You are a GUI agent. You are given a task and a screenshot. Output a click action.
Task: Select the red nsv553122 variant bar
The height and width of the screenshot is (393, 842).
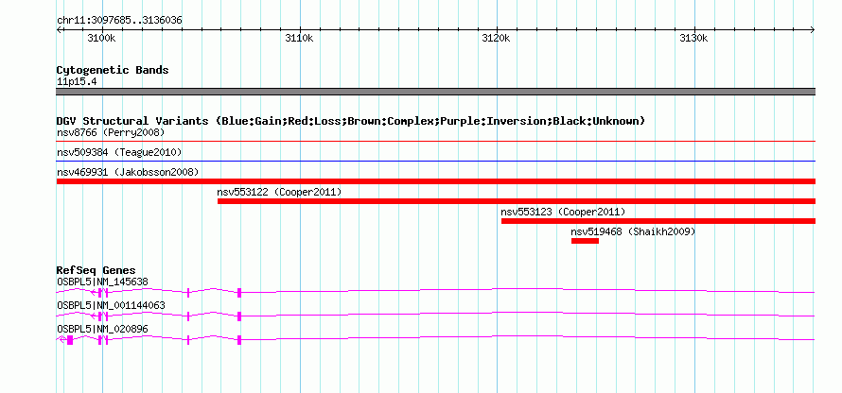tap(516, 201)
